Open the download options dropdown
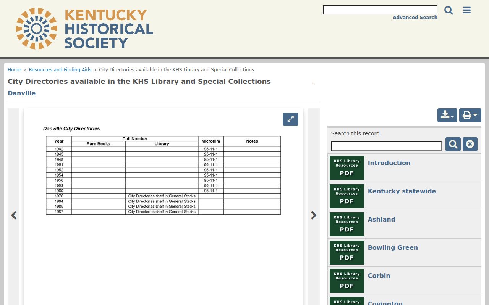The width and height of the screenshot is (489, 305). pos(447,115)
